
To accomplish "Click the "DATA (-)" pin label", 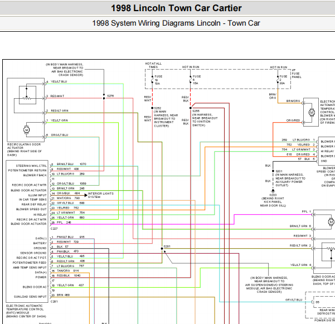I will pyautogui.click(x=41, y=238).
